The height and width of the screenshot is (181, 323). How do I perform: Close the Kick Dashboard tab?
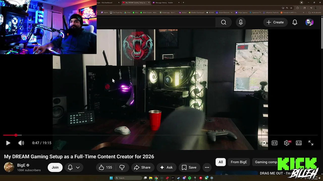[x=119, y=3]
